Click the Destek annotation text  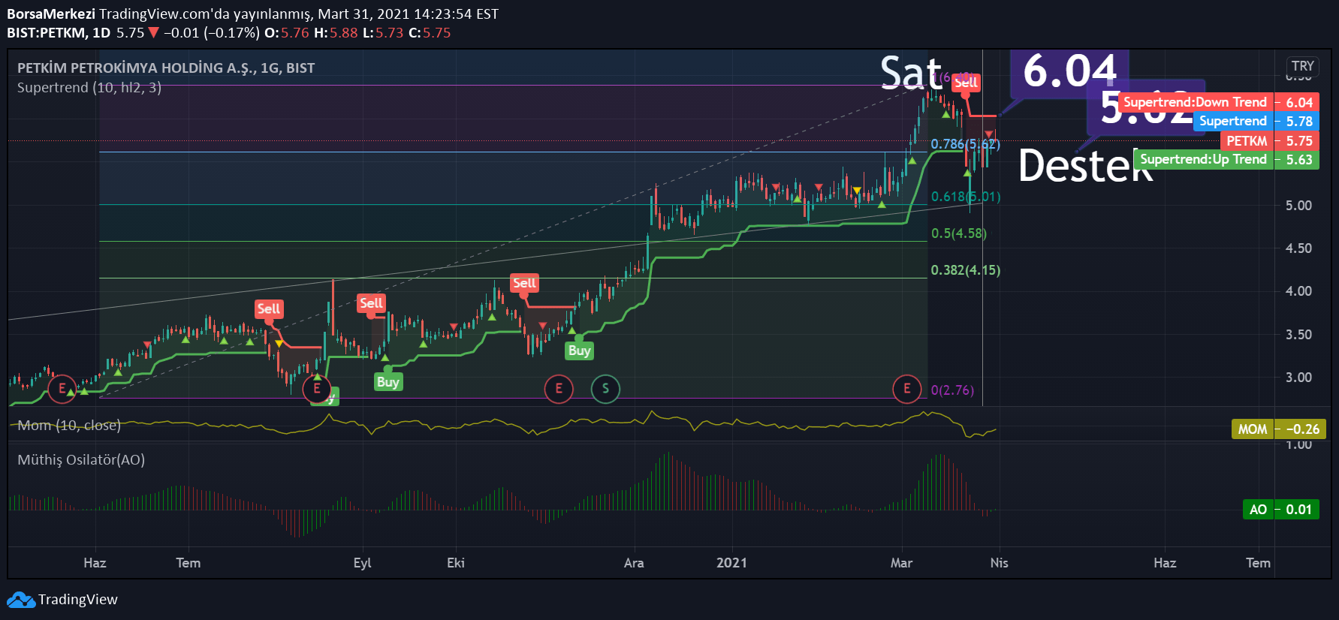pos(1085,166)
